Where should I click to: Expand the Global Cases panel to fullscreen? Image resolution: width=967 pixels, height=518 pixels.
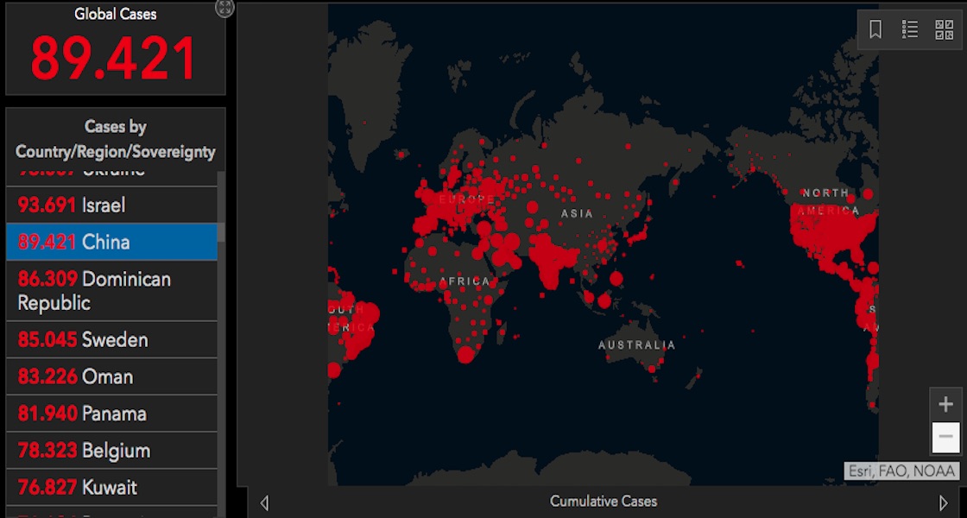(224, 9)
